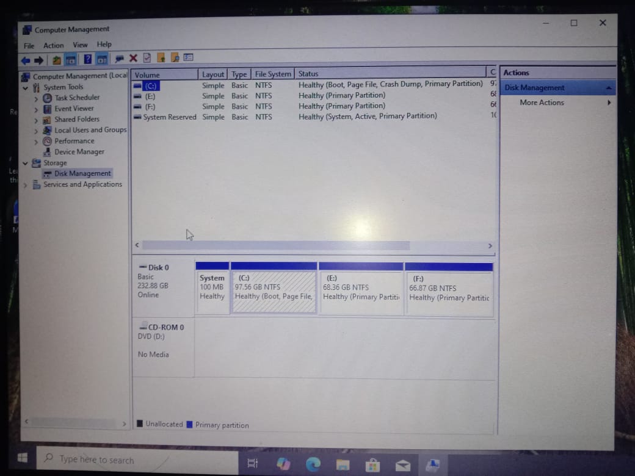
Task: Click the red X delete toolbar icon
Action: (132, 58)
